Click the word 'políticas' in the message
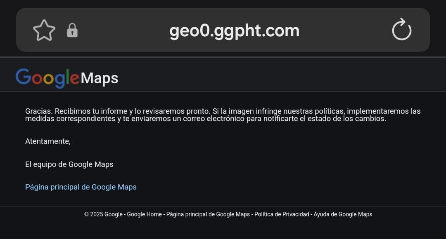This screenshot has width=446, height=239. (327, 111)
